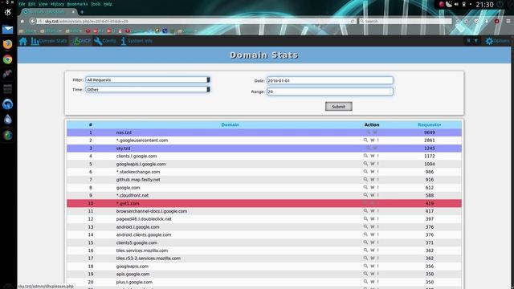Image resolution: width=514 pixels, height=289 pixels.
Task: Open the File menu
Action: click(22, 4)
